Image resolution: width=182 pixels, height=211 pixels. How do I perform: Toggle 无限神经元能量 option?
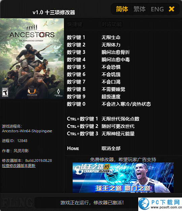pyautogui.click(x=118, y=134)
